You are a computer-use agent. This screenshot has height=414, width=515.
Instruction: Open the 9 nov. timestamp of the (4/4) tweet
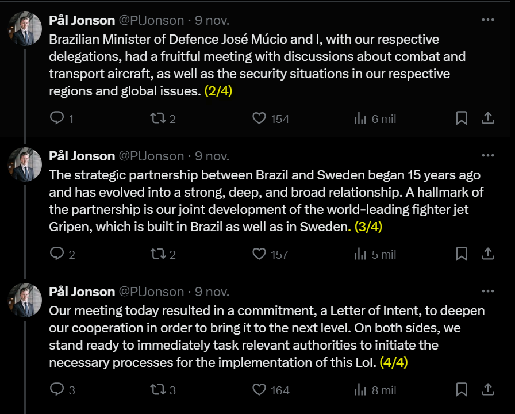tap(212, 292)
